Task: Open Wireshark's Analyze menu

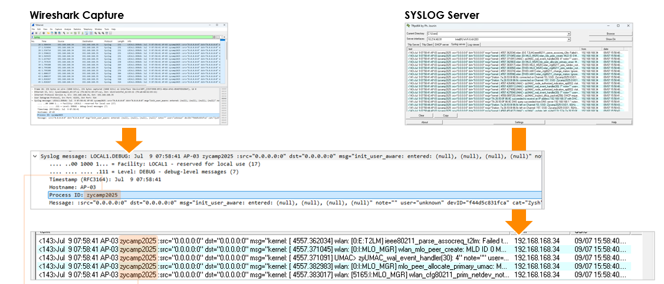Action: pyautogui.click(x=68, y=29)
